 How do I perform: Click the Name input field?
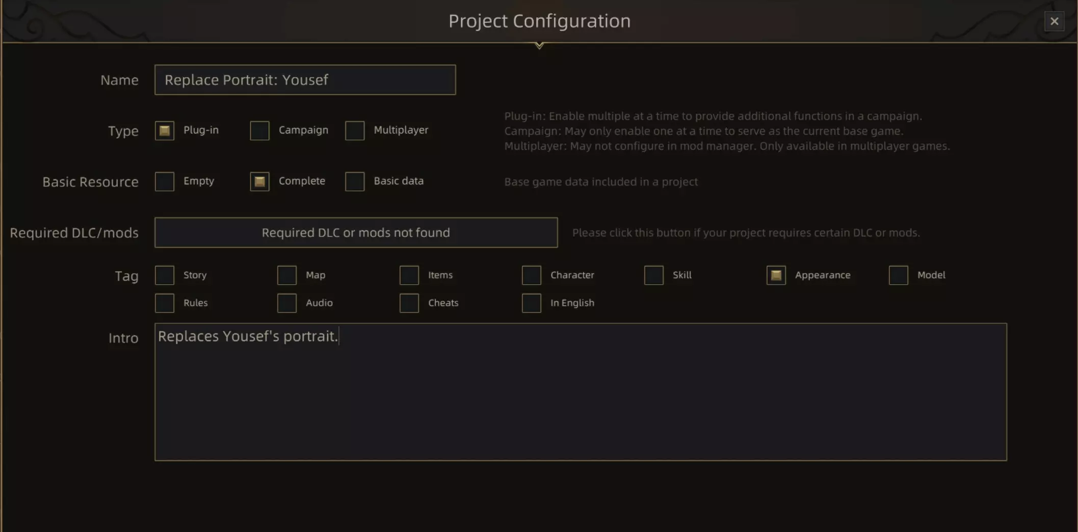[305, 80]
